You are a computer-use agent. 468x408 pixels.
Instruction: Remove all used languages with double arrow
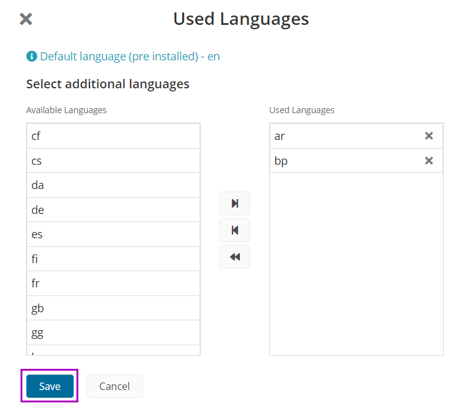point(235,257)
